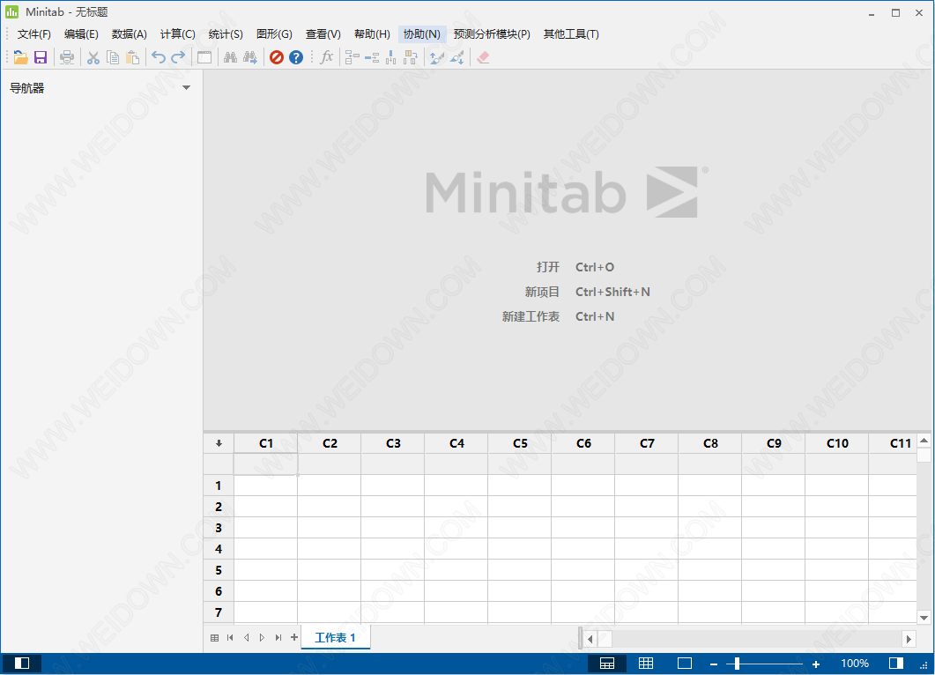Viewport: 935px width, 675px height.
Task: Click the worksheet vertical scroll down arrow
Action: [x=924, y=618]
